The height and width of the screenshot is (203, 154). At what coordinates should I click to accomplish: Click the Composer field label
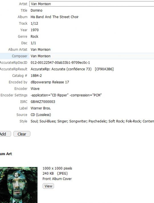pos(20,56)
